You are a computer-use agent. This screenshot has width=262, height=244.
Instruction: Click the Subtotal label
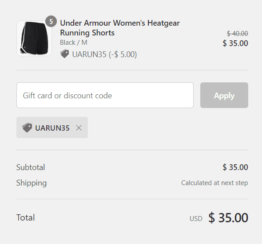point(31,167)
